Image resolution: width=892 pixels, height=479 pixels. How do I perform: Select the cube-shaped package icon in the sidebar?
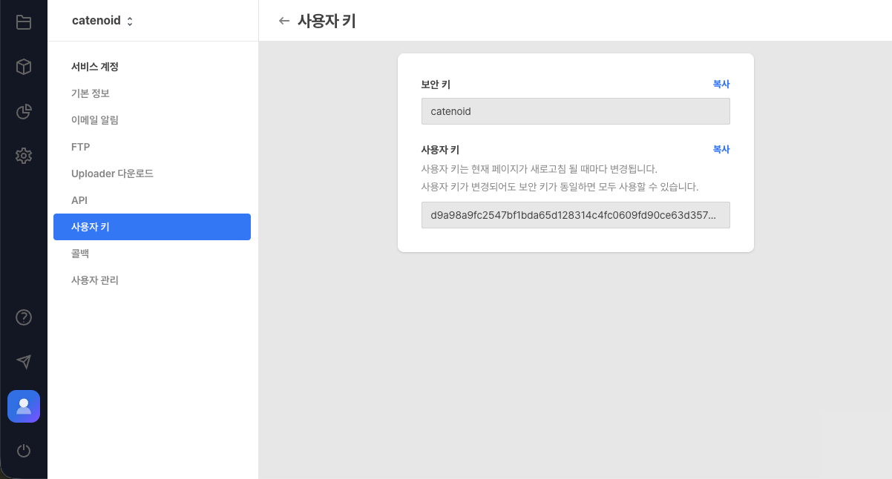pyautogui.click(x=24, y=67)
